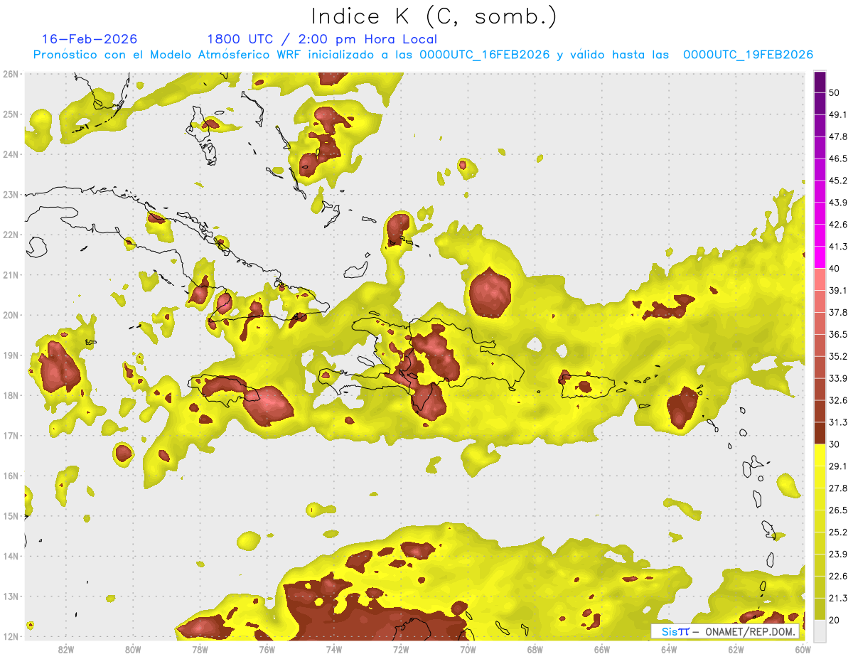Click the colorbar value '50'

click(x=833, y=92)
